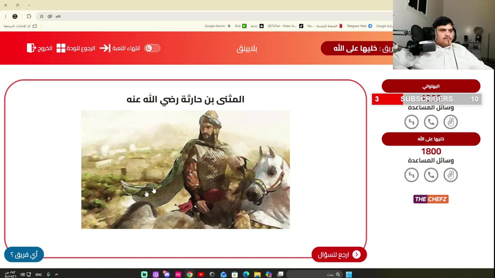Open purple camera app in taskbar
Image resolution: width=495 pixels, height=278 pixels.
tap(155, 275)
